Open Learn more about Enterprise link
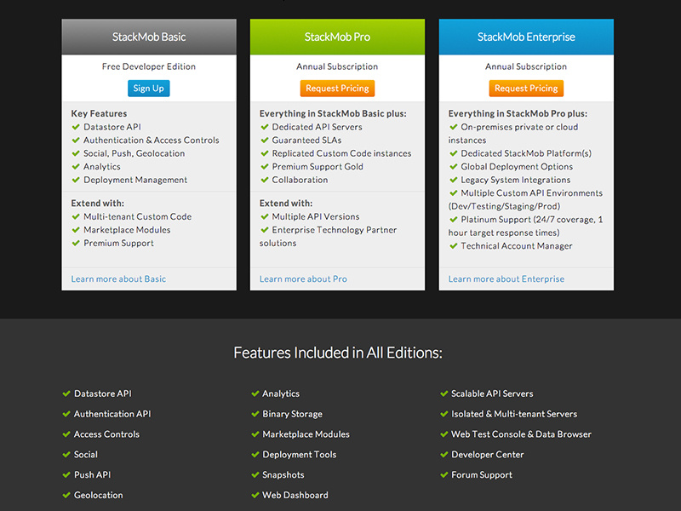Image resolution: width=681 pixels, height=511 pixels. pos(506,279)
